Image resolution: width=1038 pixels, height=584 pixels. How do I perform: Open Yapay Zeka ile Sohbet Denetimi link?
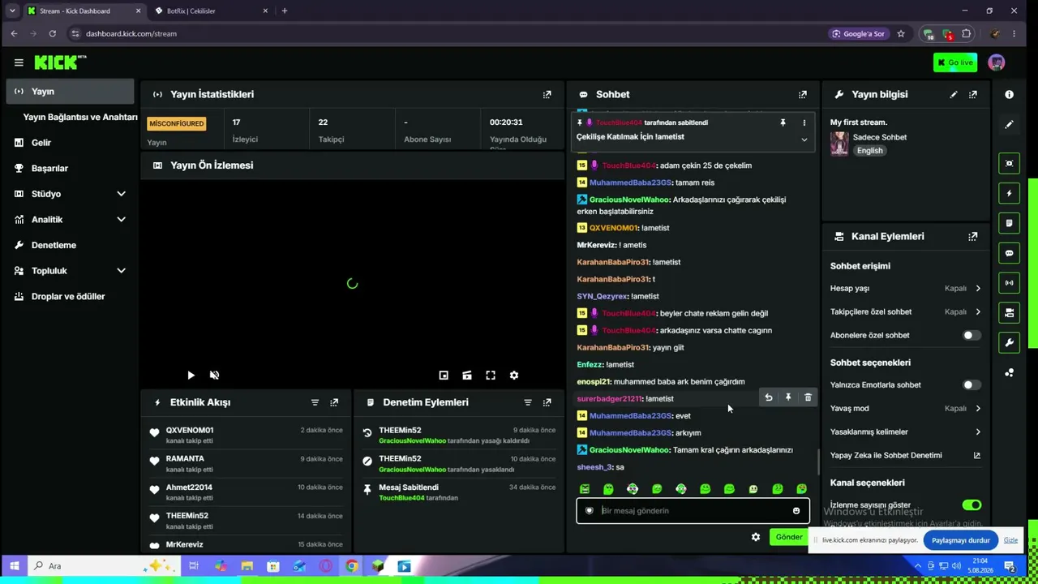pyautogui.click(x=906, y=456)
